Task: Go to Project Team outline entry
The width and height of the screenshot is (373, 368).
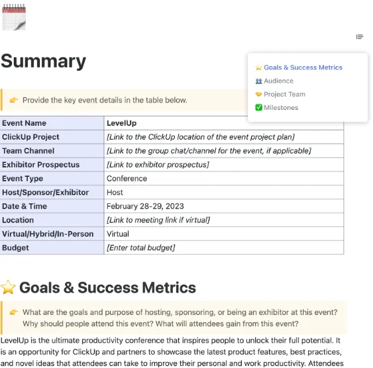Action: tap(284, 94)
